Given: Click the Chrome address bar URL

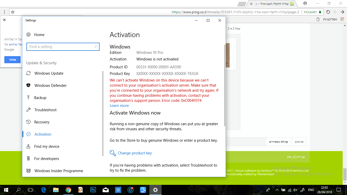Looking at the screenshot, I should 235,12.
